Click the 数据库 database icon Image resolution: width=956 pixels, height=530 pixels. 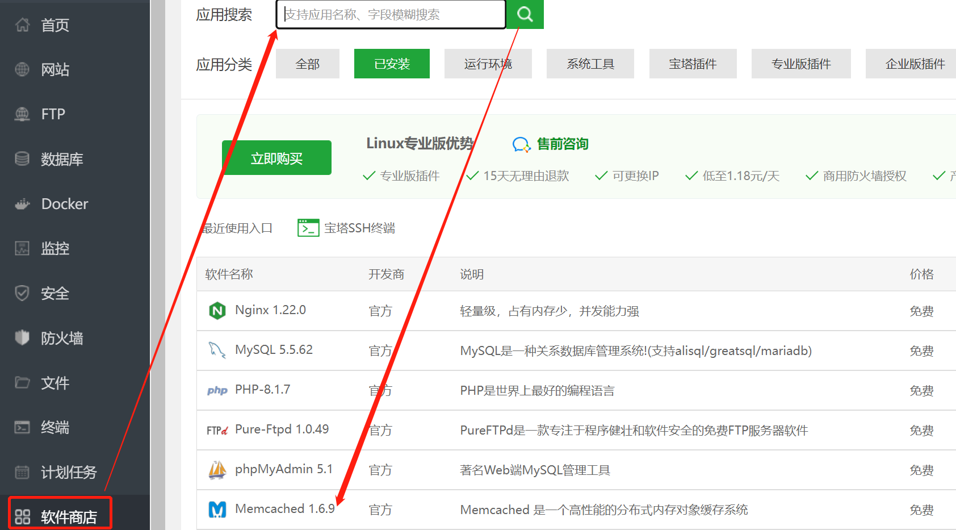[22, 159]
